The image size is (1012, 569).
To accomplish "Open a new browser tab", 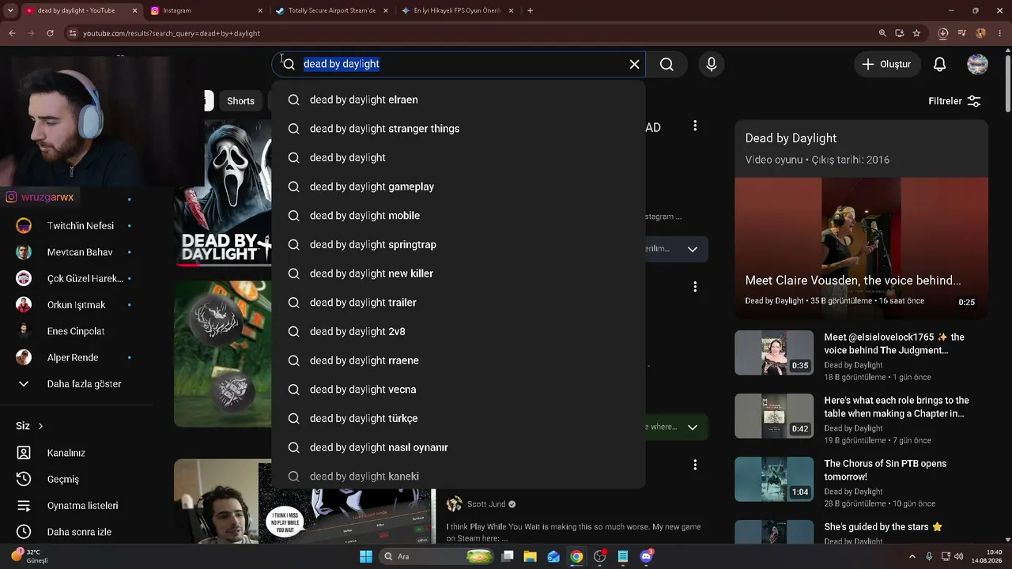I will 530,10.
